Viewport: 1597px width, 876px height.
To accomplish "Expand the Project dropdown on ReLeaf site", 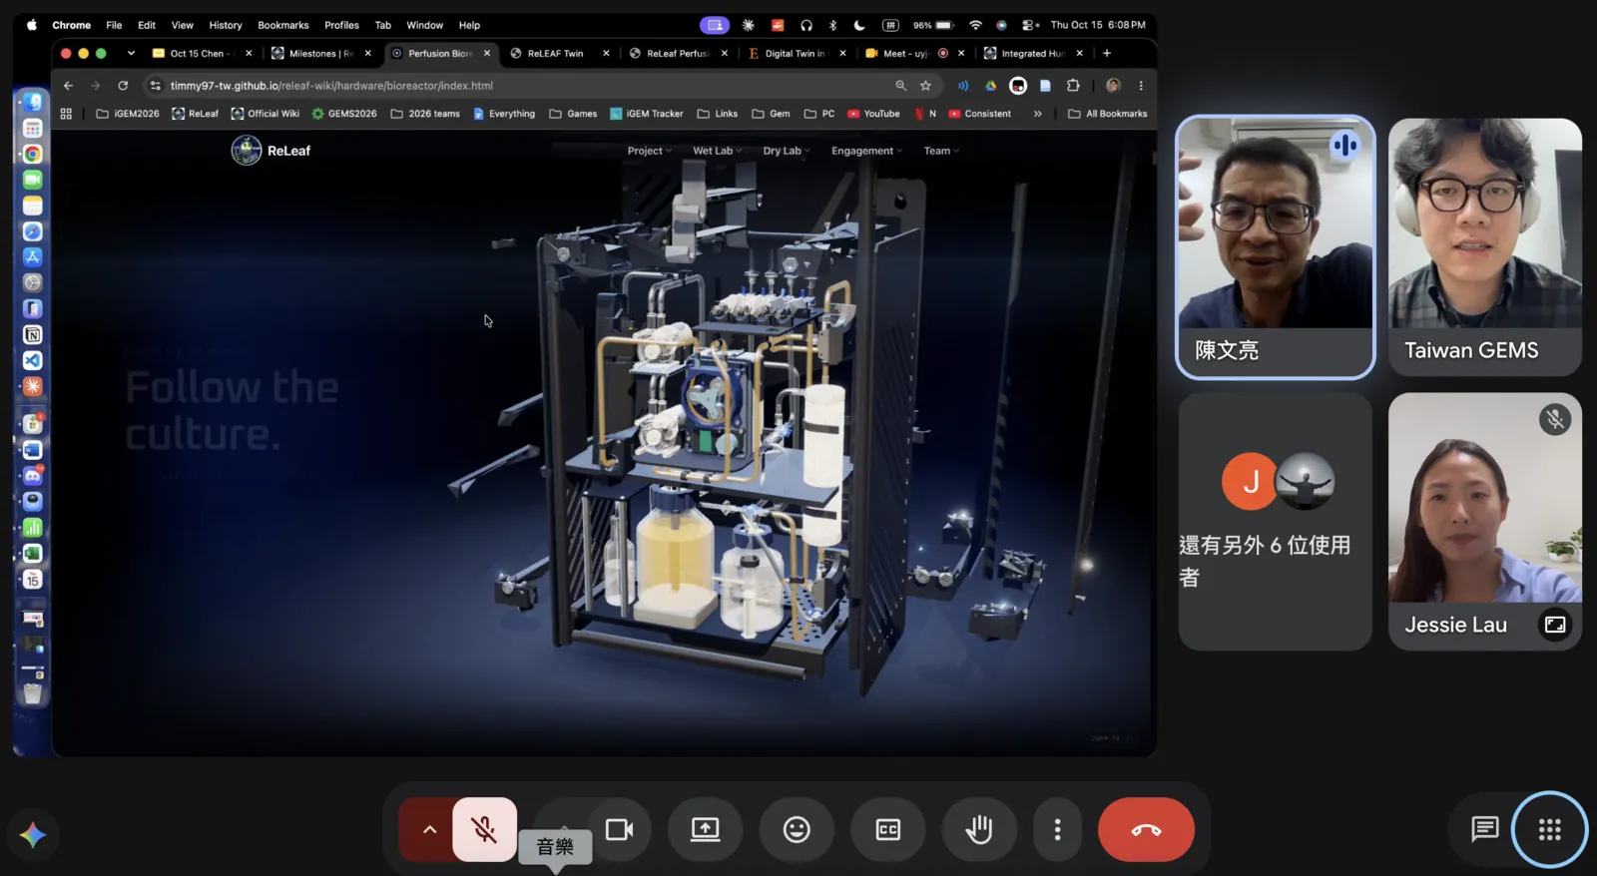I will click(x=649, y=151).
